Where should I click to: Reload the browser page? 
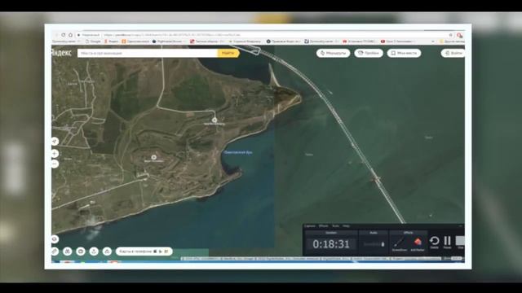tap(64, 35)
